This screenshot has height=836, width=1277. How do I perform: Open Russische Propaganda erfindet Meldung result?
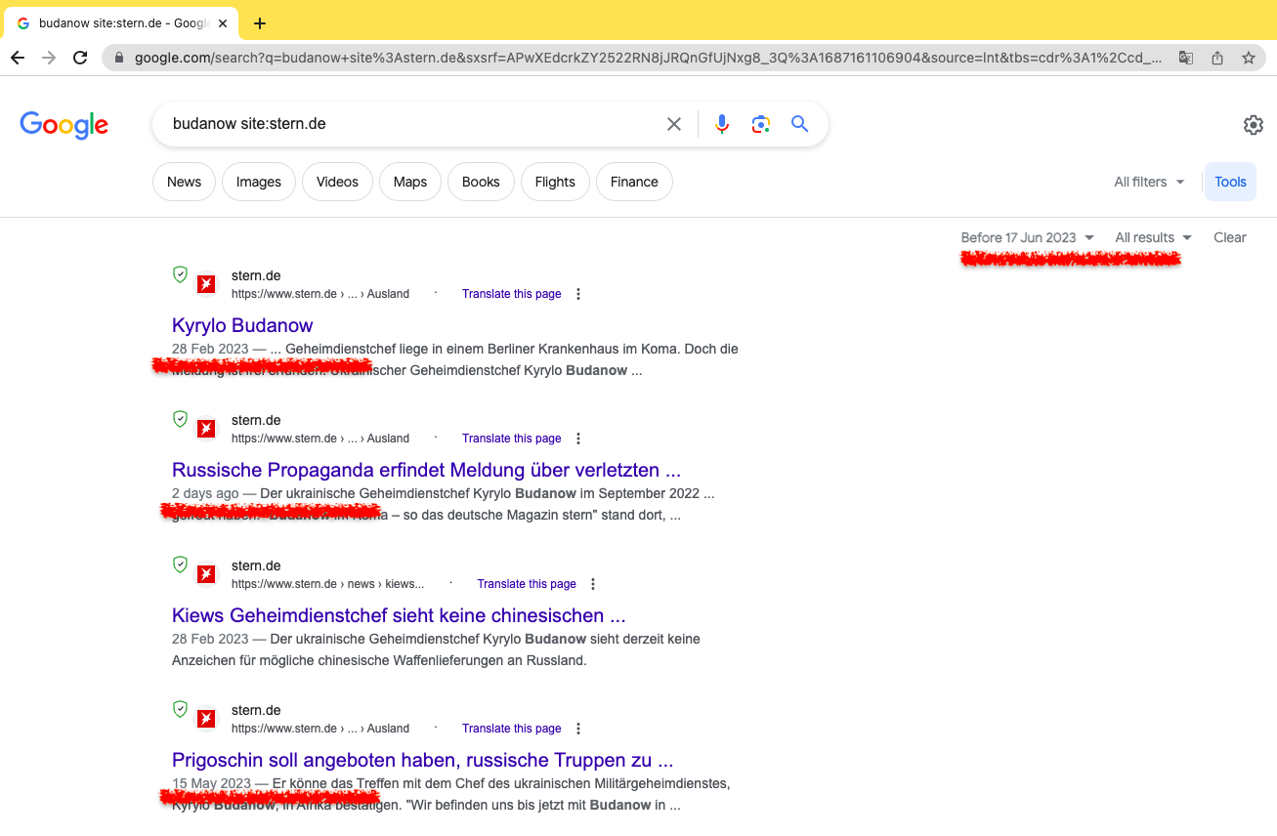tap(426, 470)
